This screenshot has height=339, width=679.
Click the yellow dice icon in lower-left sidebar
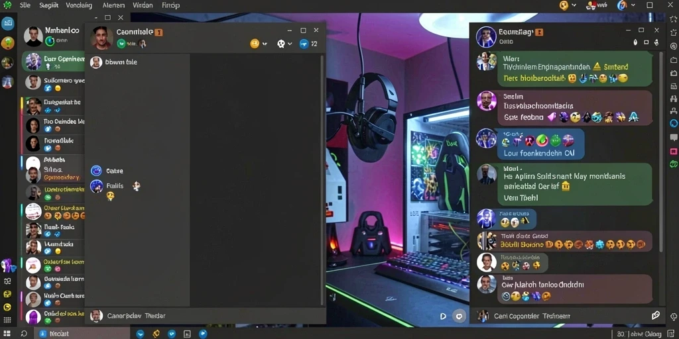pos(7,294)
